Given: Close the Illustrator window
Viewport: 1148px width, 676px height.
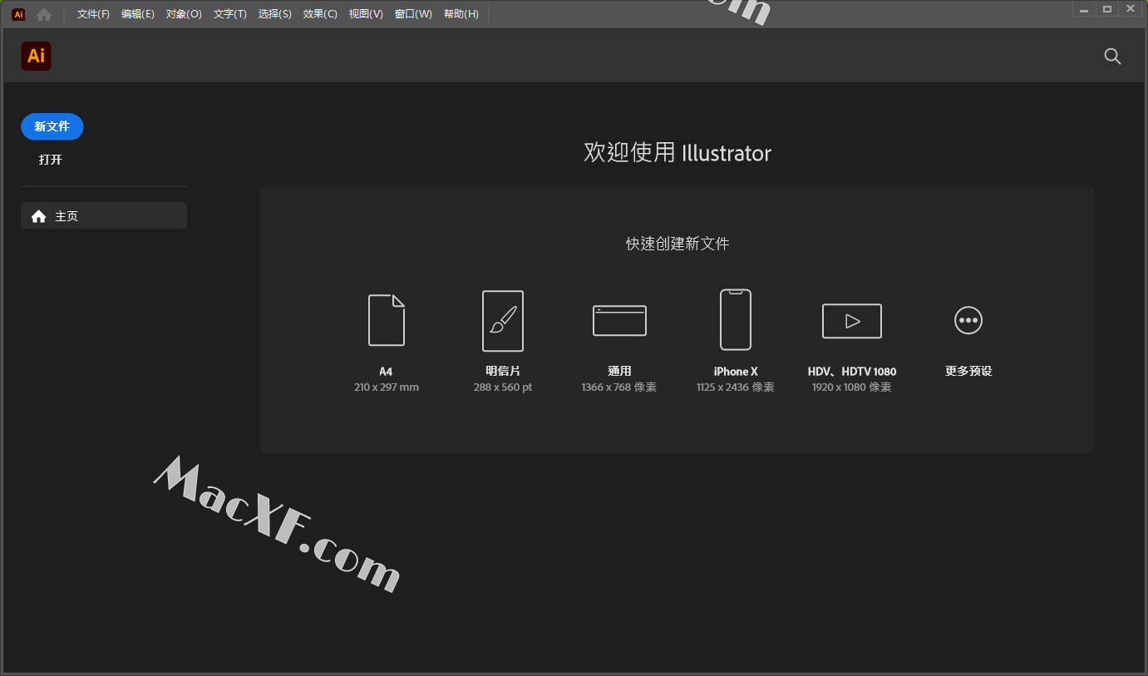Looking at the screenshot, I should pos(1130,9).
